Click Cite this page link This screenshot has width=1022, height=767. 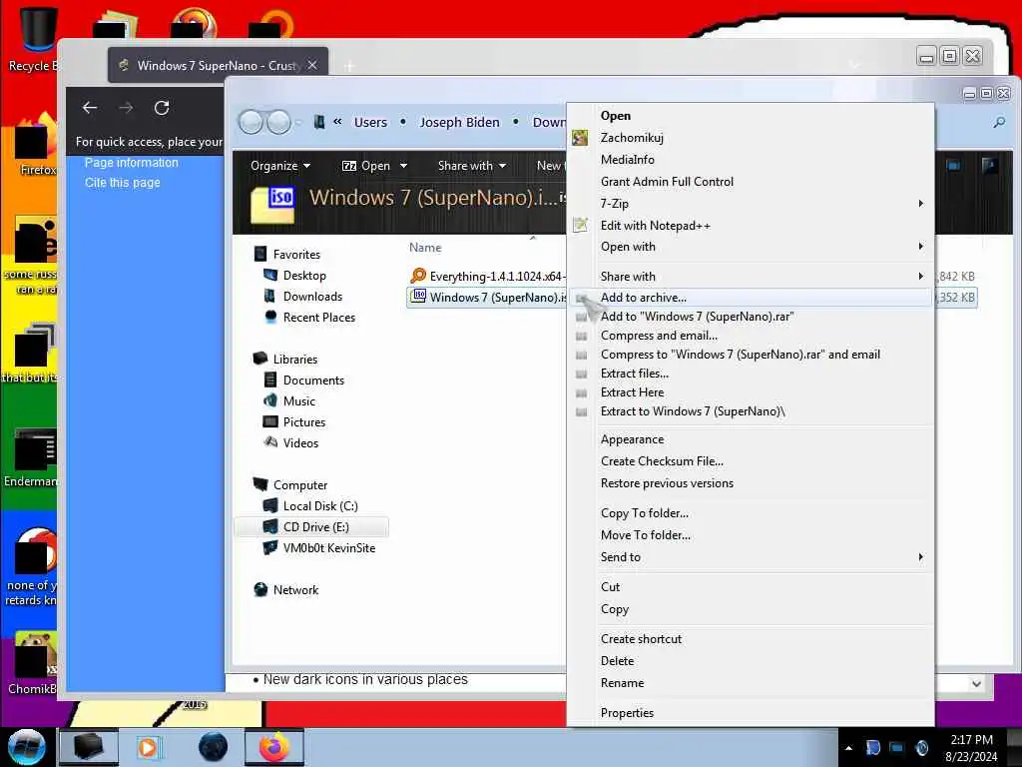click(x=122, y=183)
